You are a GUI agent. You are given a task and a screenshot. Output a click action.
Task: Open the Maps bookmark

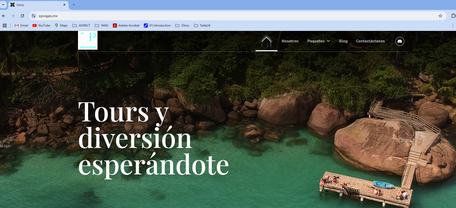61,25
